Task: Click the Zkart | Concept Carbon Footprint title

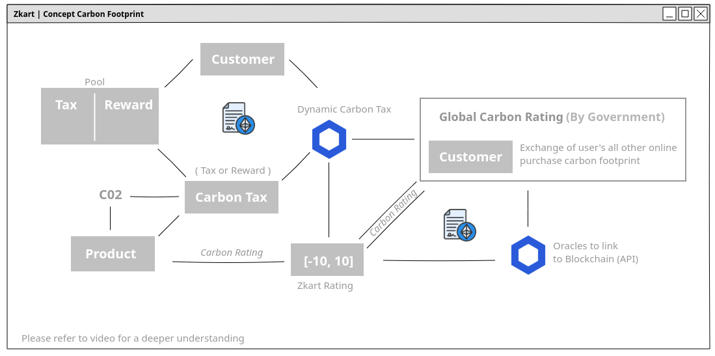Action: pyautogui.click(x=79, y=14)
